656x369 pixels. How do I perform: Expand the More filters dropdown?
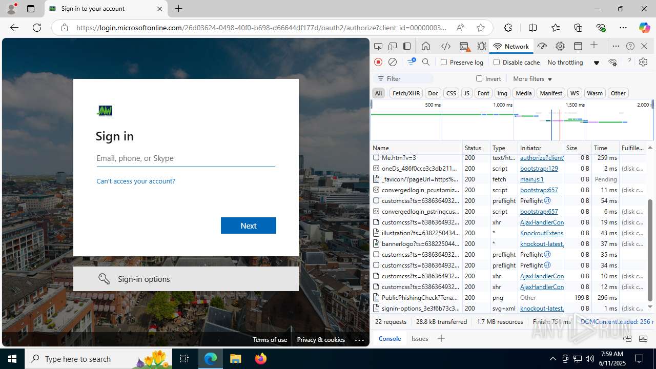tap(532, 78)
